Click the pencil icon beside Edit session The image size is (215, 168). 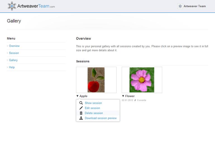tap(81, 108)
